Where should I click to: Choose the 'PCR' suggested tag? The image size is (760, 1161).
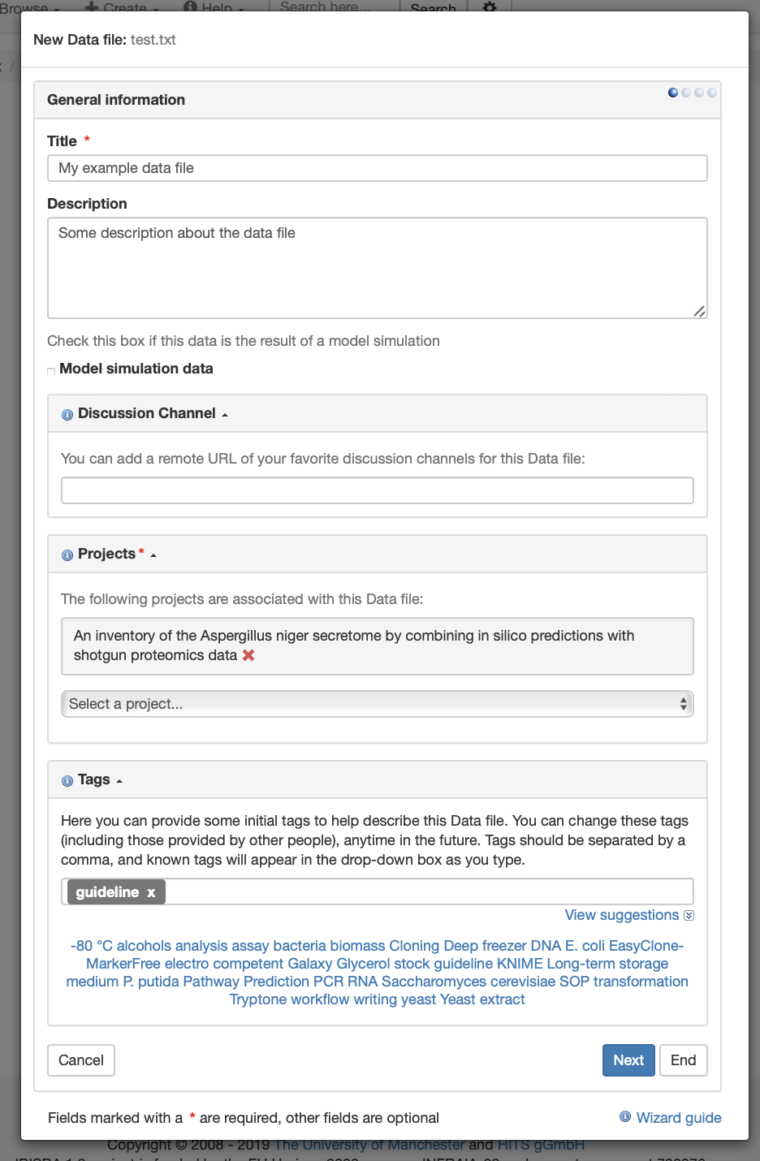[x=328, y=982]
